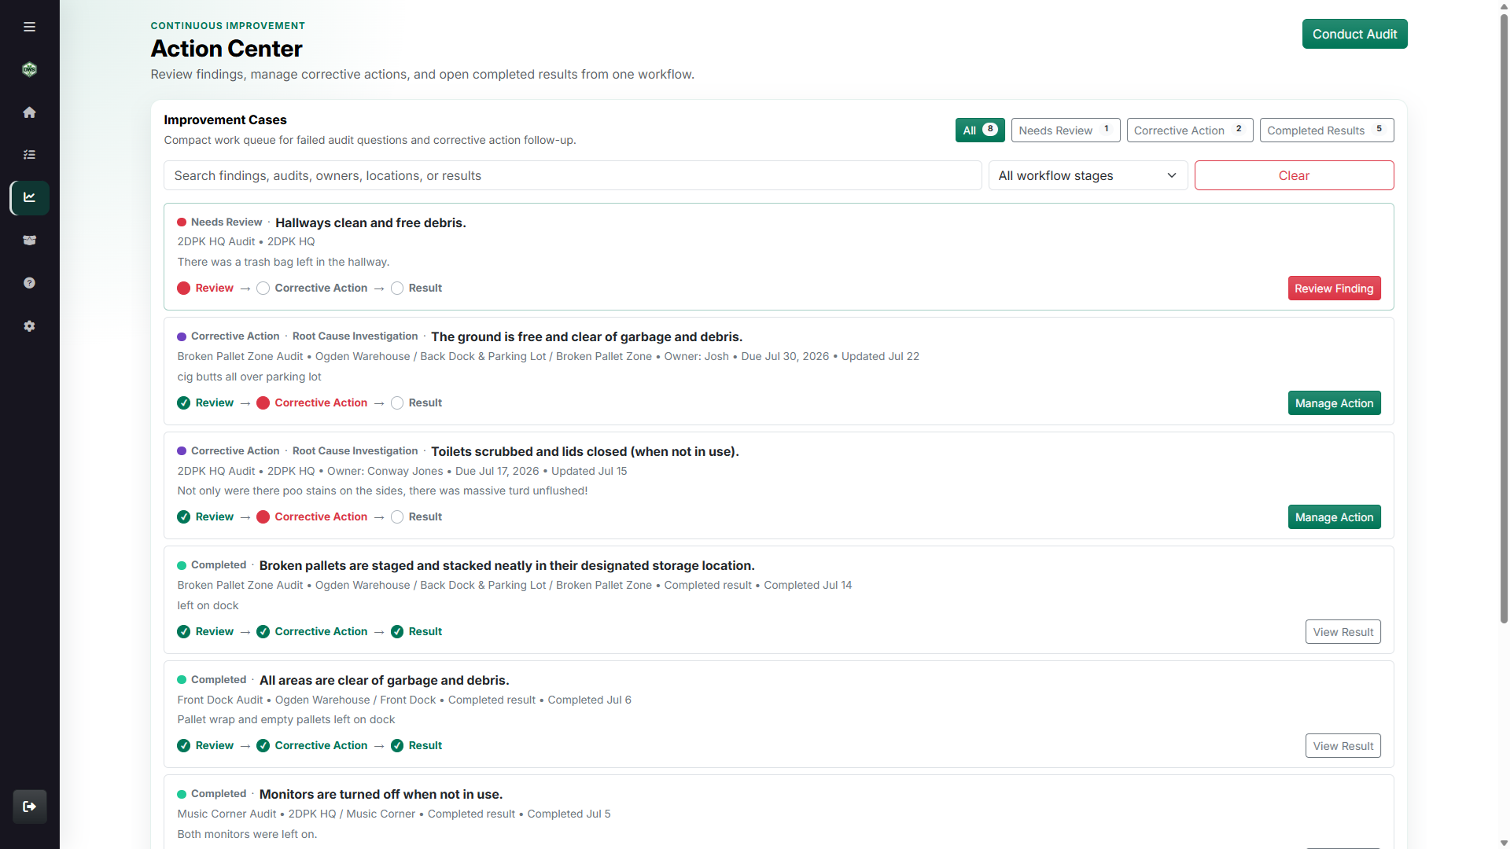Viewport: 1510px width, 849px height.
Task: Click the Conduct Audit button
Action: coord(1354,34)
